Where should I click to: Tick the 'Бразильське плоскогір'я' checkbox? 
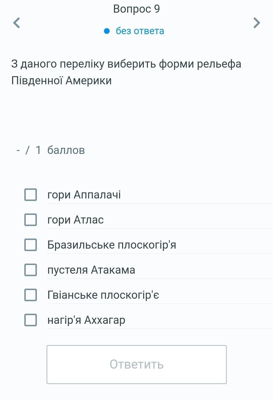click(x=31, y=245)
